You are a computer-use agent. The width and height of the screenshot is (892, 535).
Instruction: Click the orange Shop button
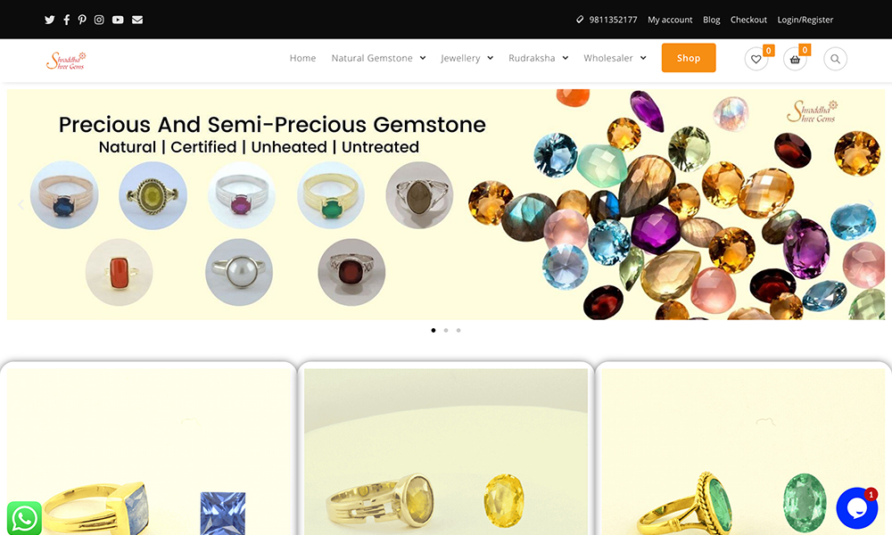pyautogui.click(x=689, y=58)
